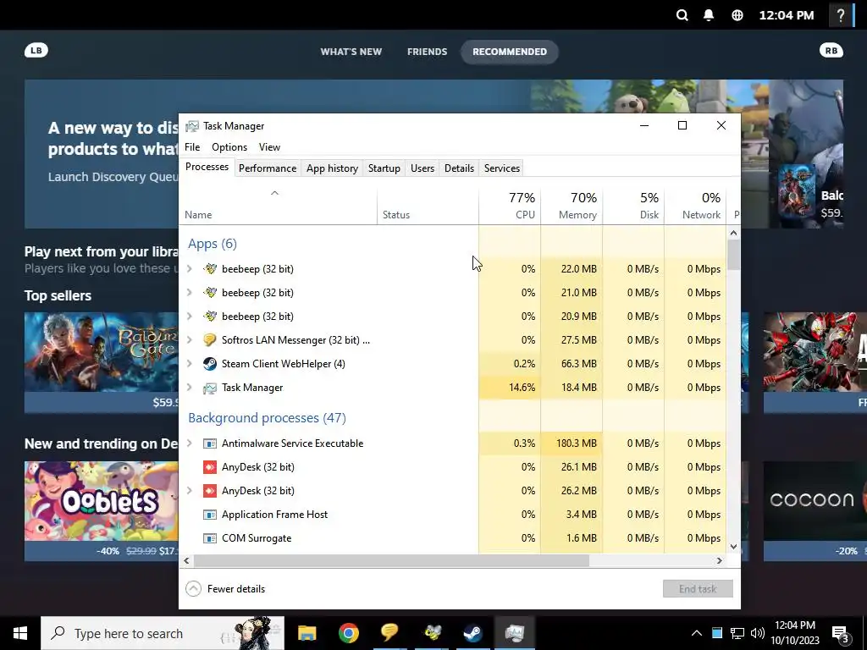Open Steam from the taskbar
The image size is (867, 650).
tap(472, 633)
